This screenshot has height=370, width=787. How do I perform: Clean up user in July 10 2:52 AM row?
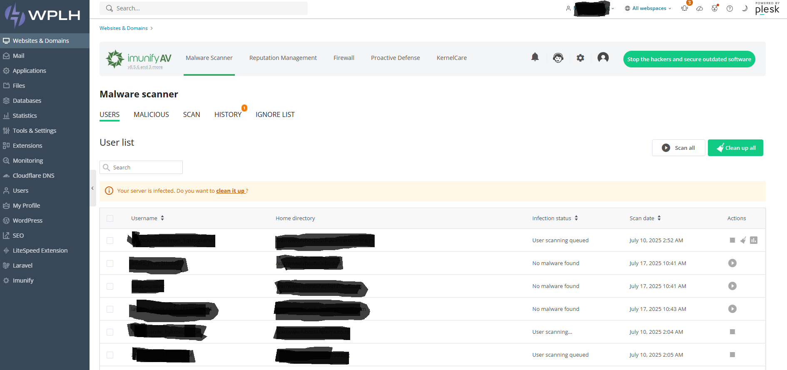click(x=743, y=240)
